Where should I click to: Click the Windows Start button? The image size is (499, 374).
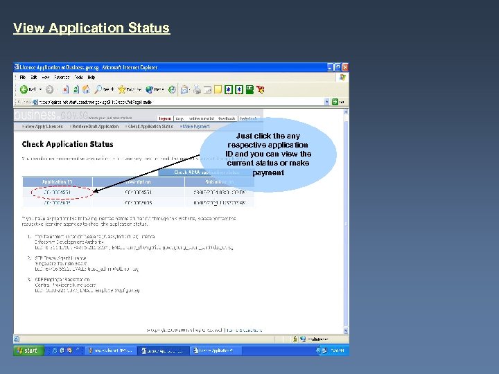pyautogui.click(x=28, y=350)
